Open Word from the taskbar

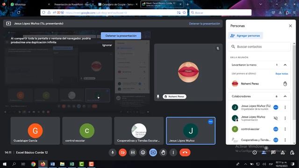[53, 164]
